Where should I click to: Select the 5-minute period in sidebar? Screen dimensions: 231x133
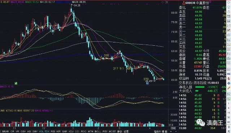point(228,108)
